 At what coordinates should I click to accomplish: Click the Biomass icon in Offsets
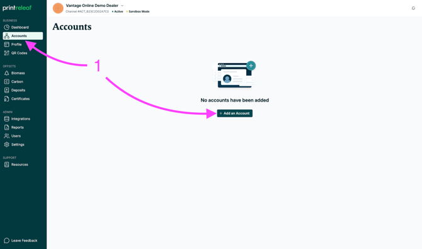pyautogui.click(x=7, y=73)
